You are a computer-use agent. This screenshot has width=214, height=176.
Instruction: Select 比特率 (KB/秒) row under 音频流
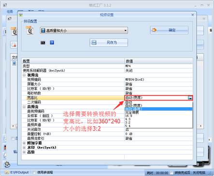tap(73, 120)
